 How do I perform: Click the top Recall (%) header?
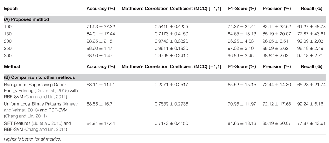click(311, 9)
